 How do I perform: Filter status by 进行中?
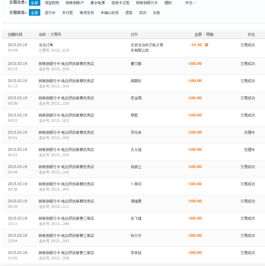pos(50,13)
